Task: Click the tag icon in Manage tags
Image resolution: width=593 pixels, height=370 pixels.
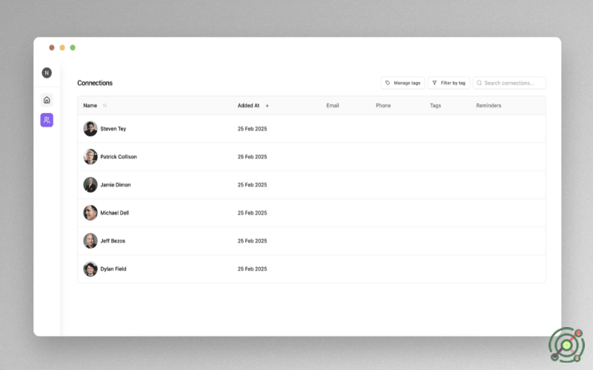Action: 388,83
